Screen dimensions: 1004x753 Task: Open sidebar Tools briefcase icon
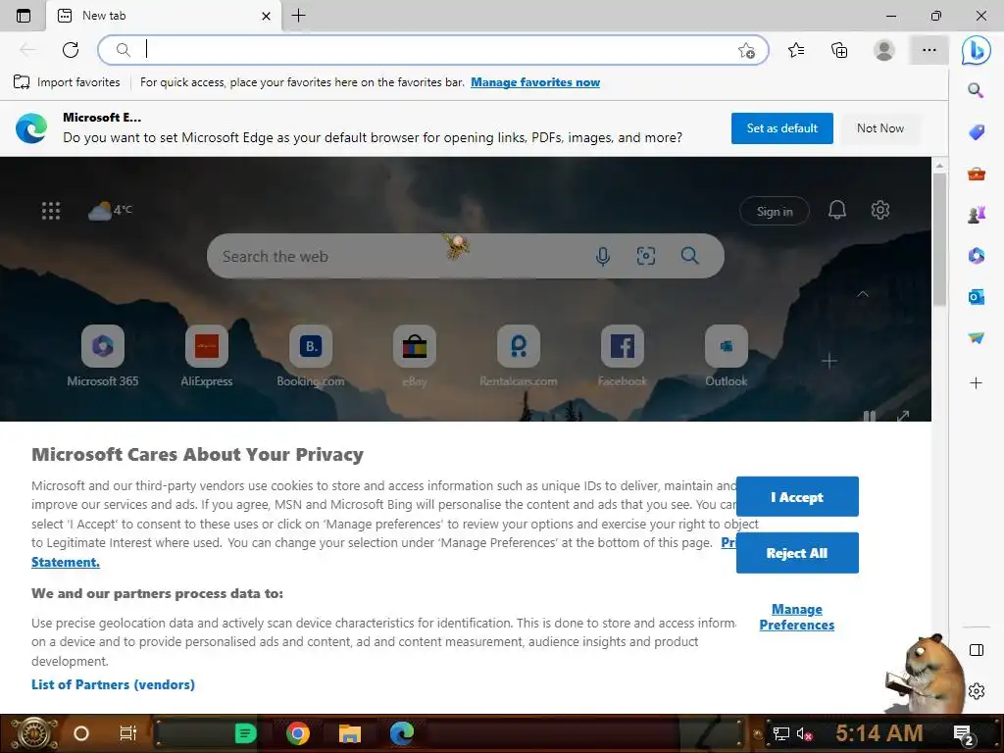(976, 174)
